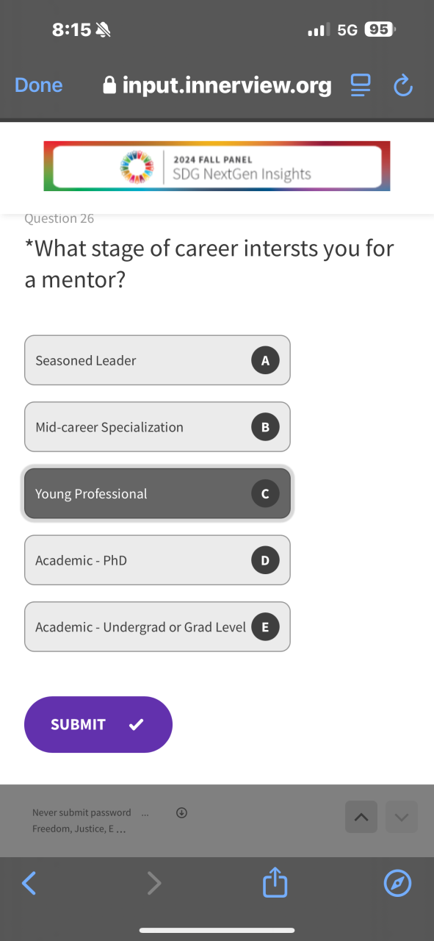Viewport: 434px width, 941px height.
Task: Tap Done to close the browser view
Action: (38, 85)
